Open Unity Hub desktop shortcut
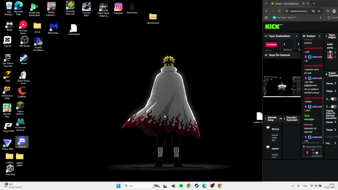The height and width of the screenshot is (190, 338). (10, 170)
